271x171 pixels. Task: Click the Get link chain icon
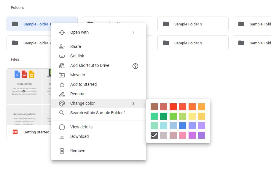62,56
